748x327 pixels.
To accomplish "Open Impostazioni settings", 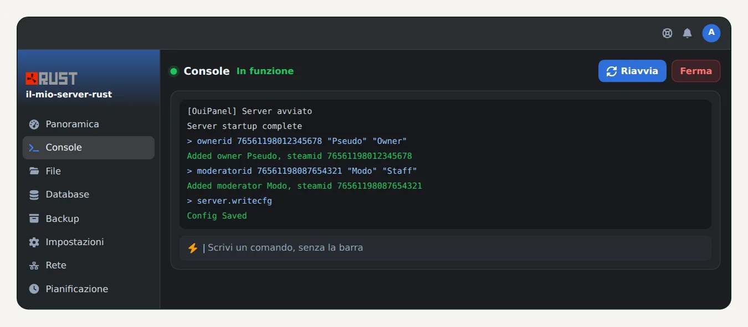I will [89, 242].
